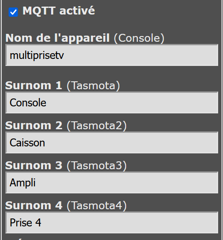Uncheck the MQTT activé checkbox

(x=13, y=12)
